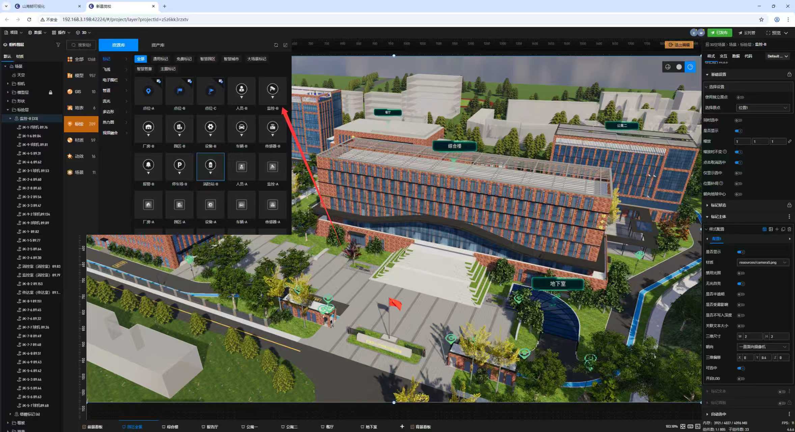The height and width of the screenshot is (432, 795).
Task: Click the lock icon on 模型层
Action: pos(51,92)
